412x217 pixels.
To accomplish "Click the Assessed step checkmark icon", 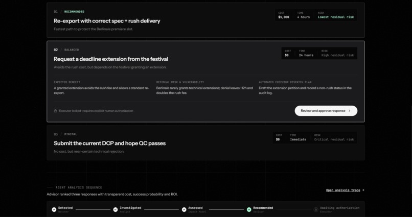I will click(x=184, y=209).
